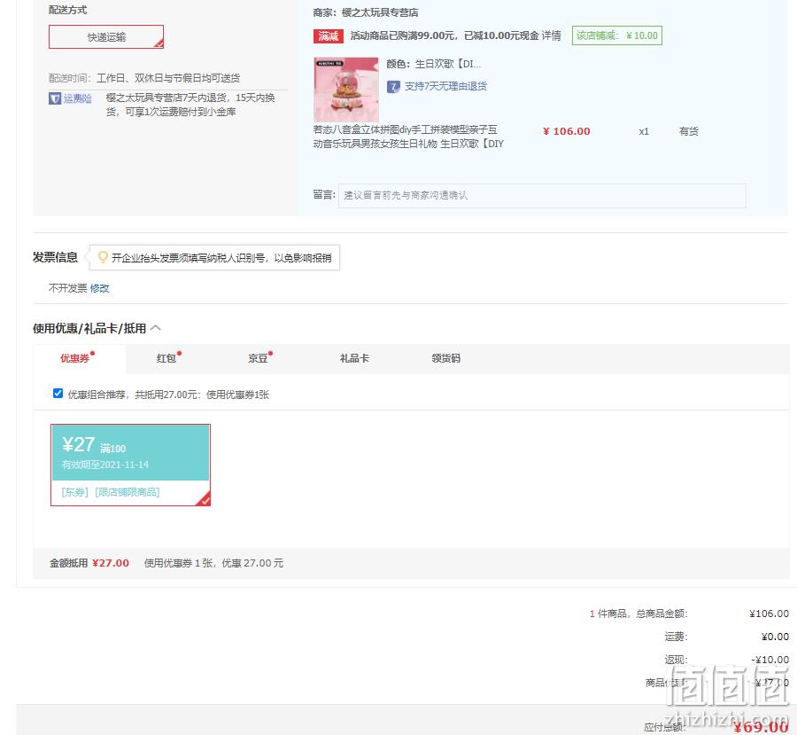Click the ¥ 106.00 item price

coord(566,131)
